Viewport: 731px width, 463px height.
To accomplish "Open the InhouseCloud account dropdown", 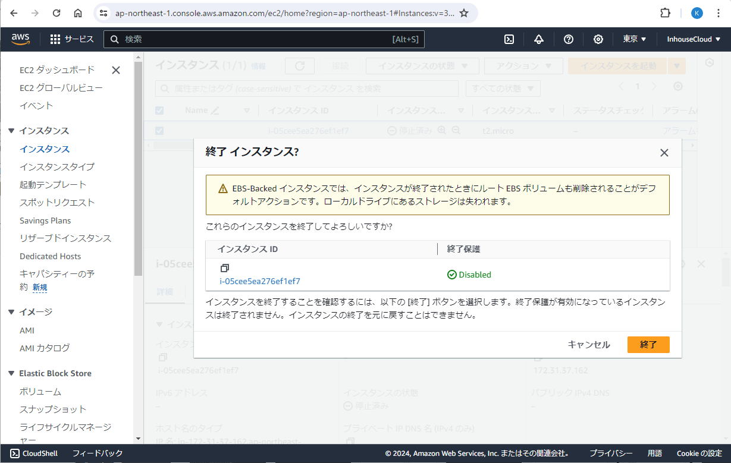I will coord(694,39).
